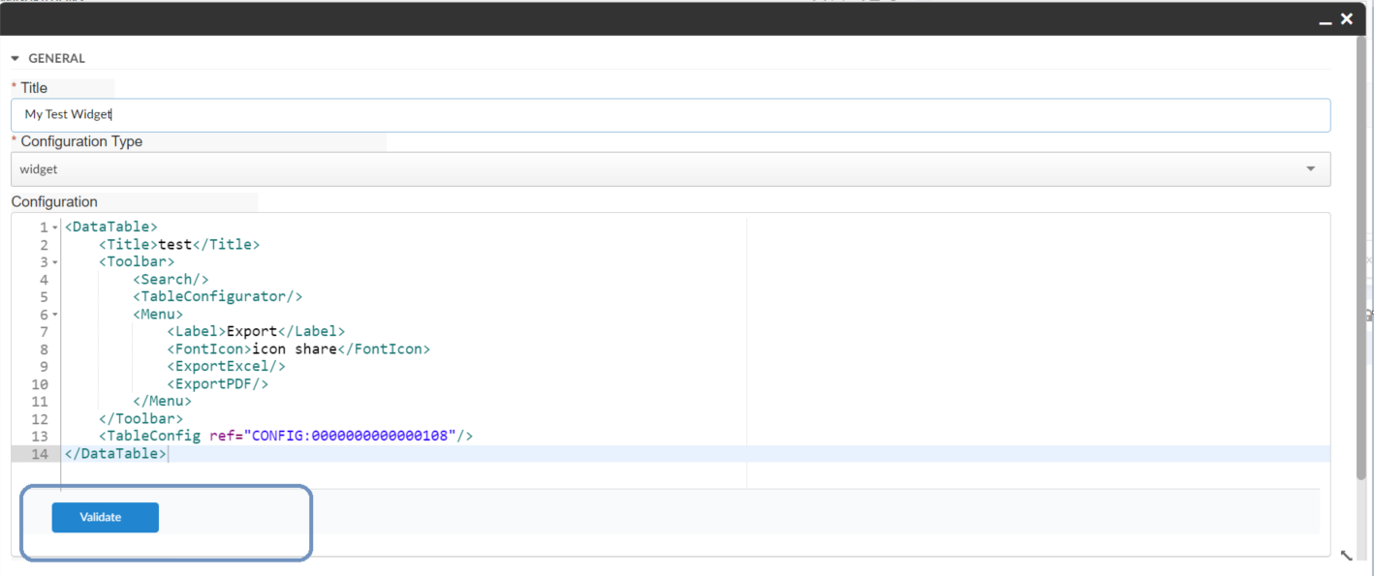Click the dialog's vertical scrollbar
Viewport: 1374px width, 576px height.
click(x=1359, y=261)
